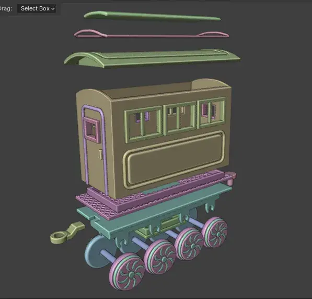The height and width of the screenshot is (299, 312).
Task: Select the large curved green roof
Action: tap(152, 59)
